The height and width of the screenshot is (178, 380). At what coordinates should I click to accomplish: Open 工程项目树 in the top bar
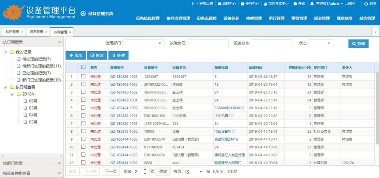click(x=193, y=4)
